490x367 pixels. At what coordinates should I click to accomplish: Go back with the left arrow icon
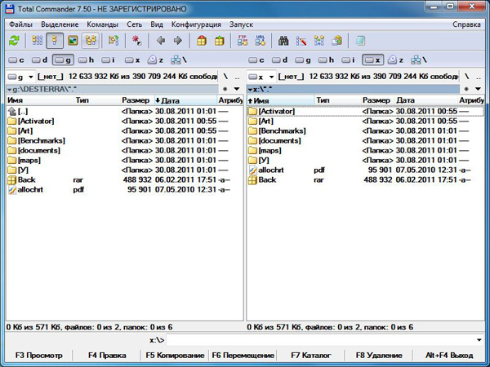click(x=161, y=41)
